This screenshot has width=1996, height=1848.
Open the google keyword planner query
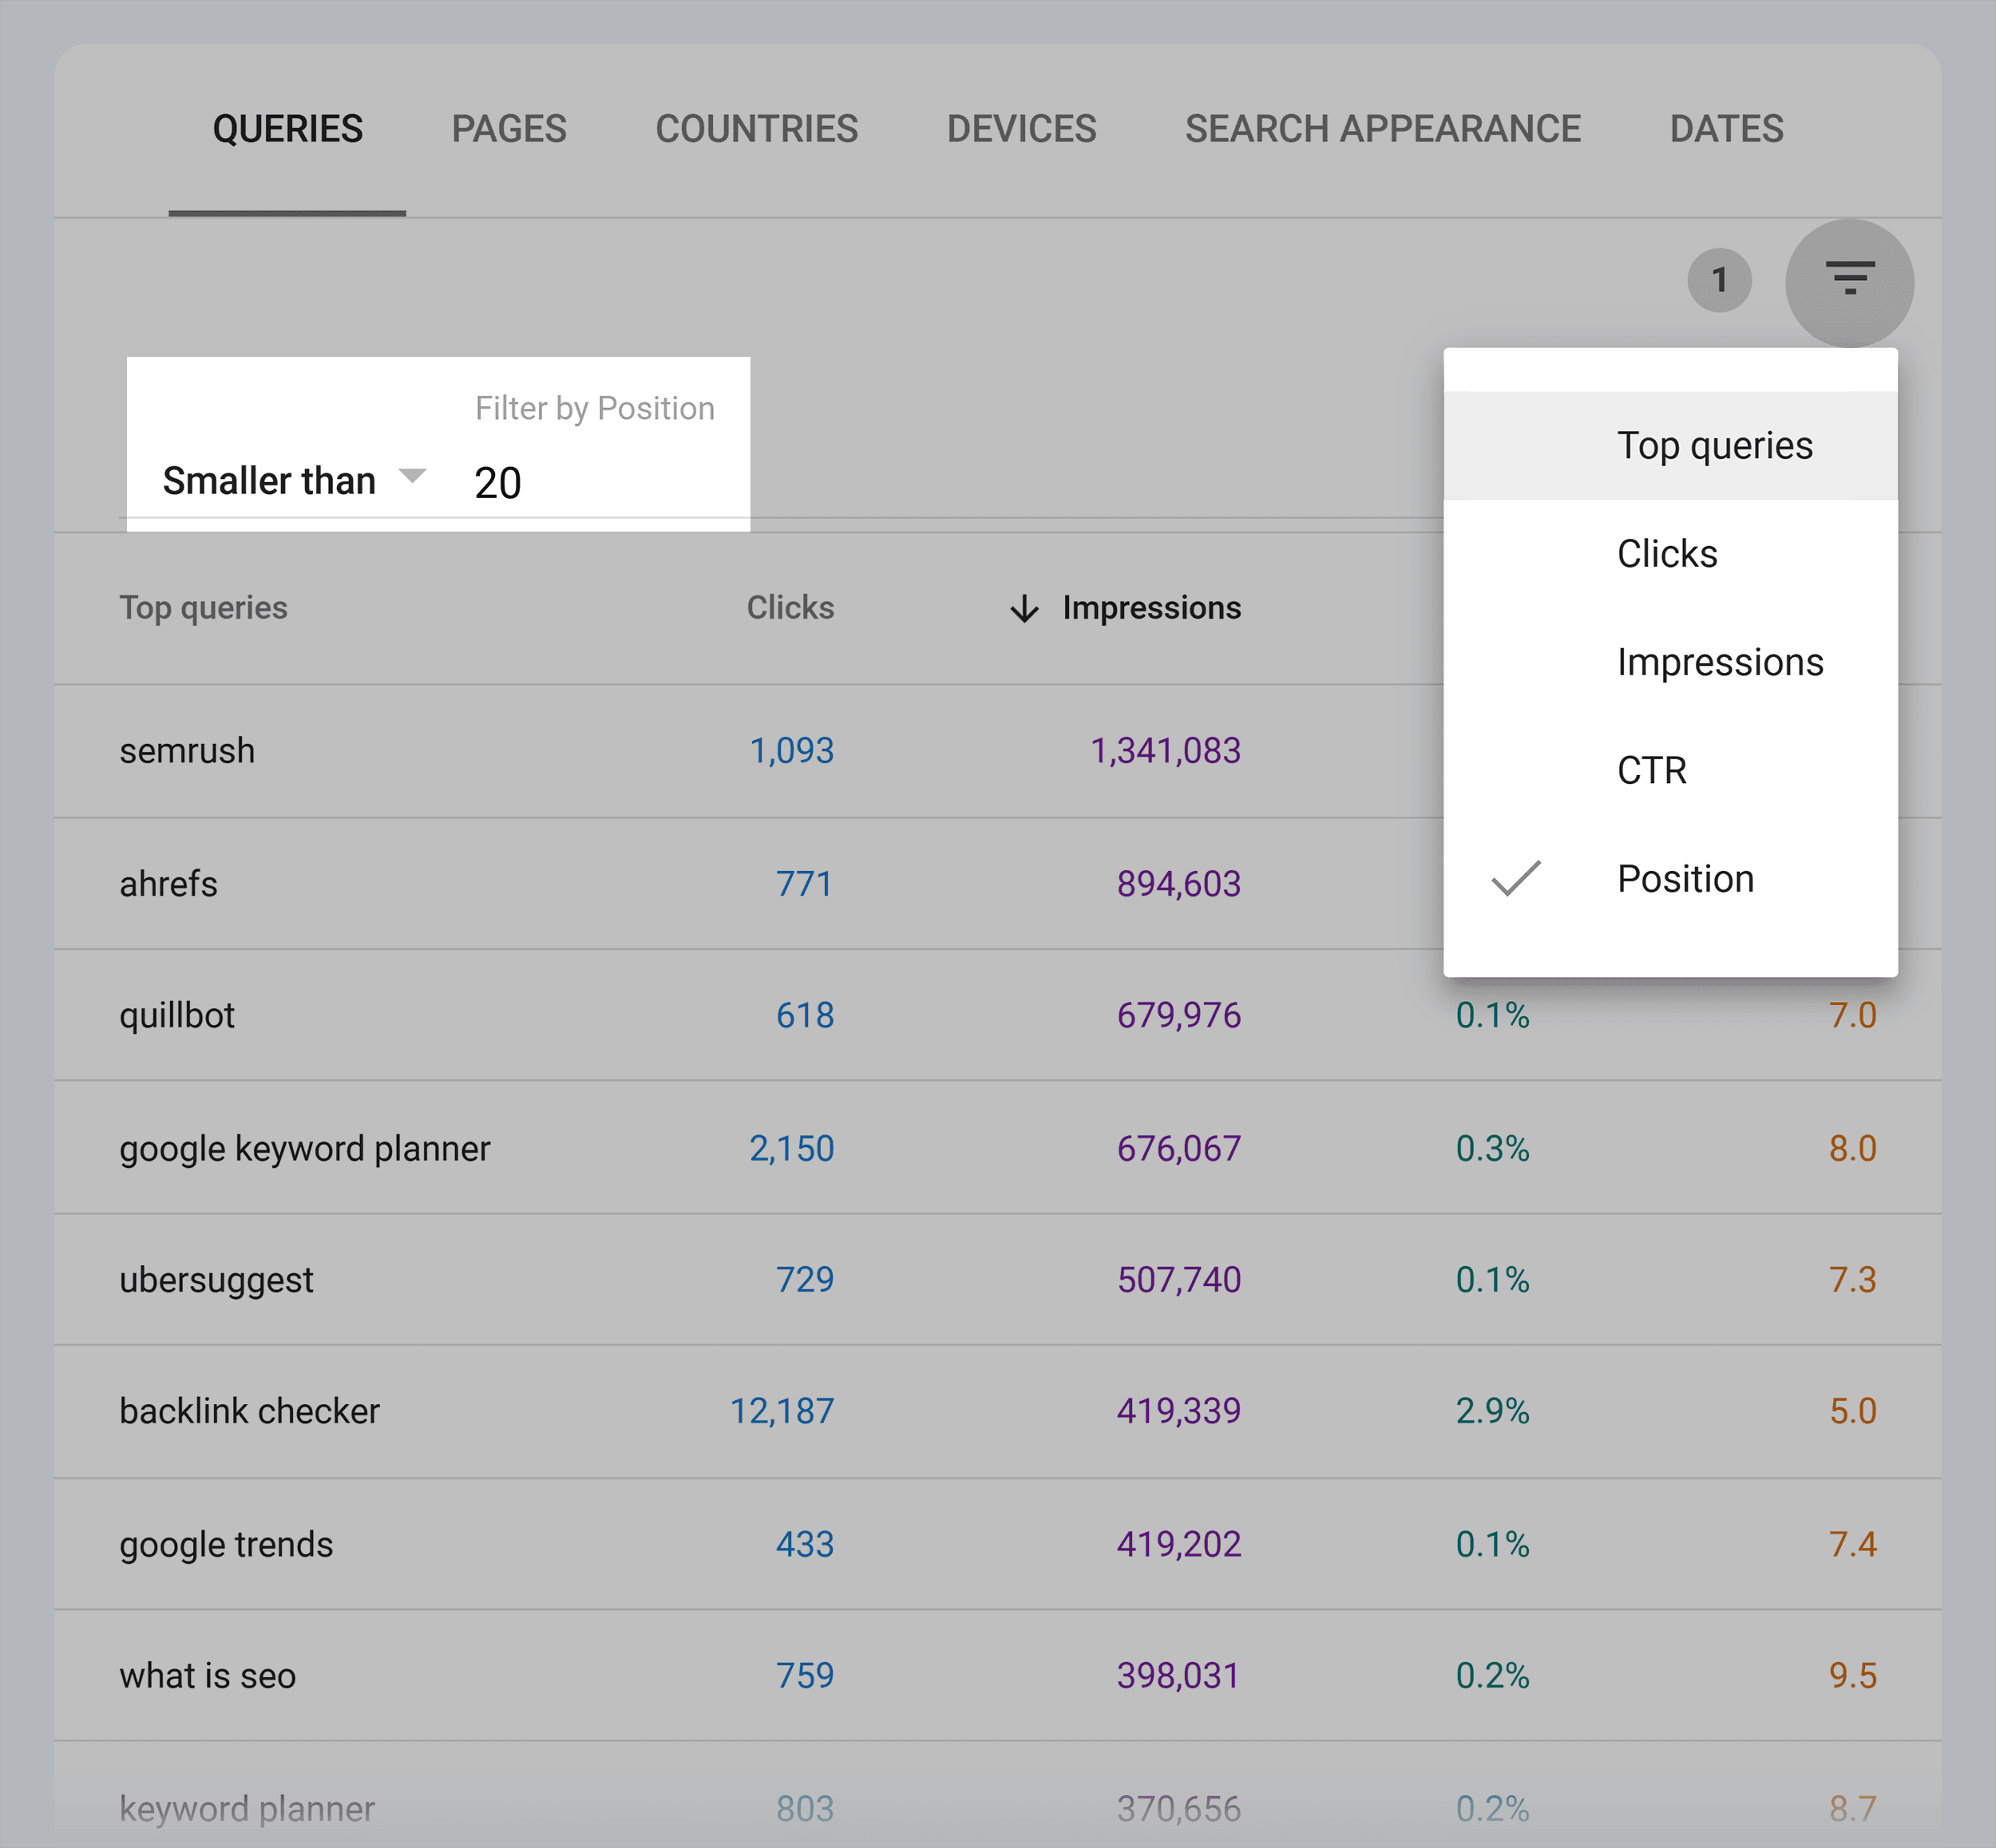pyautogui.click(x=305, y=1148)
